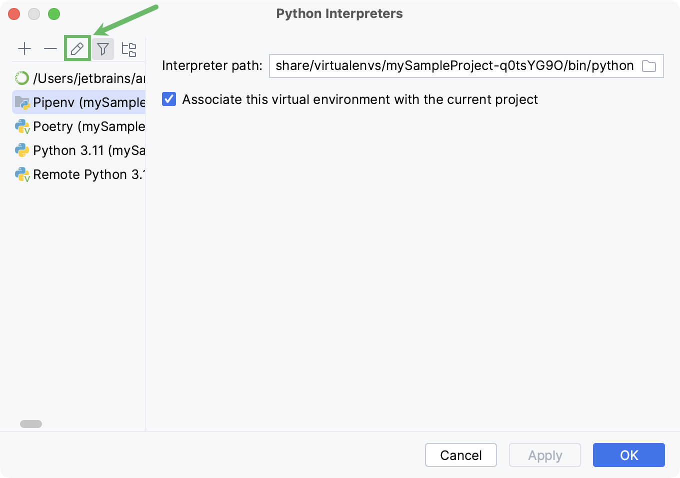Select the /Users/jetbrains interpreter entry
Screen dimensions: 680x478
(80, 77)
